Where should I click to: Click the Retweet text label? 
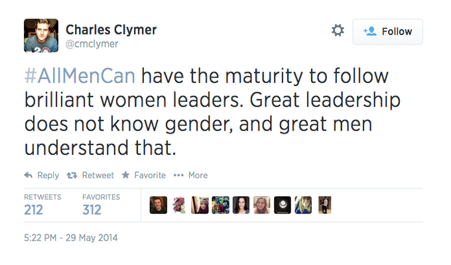click(98, 175)
